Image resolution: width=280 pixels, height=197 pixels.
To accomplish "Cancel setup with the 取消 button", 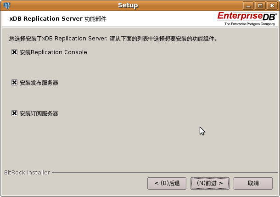I will click(x=253, y=183).
